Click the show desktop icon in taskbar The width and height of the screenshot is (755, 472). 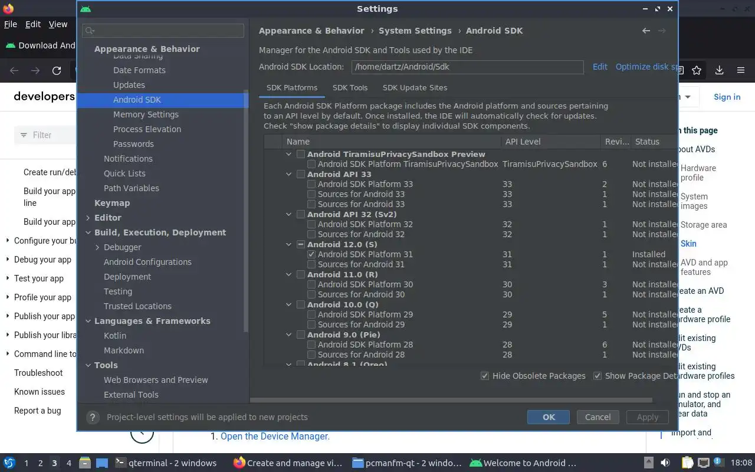click(x=102, y=463)
